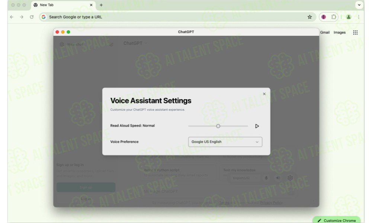Viewport: 372px width, 223px height.
Task: Open the ChatGPT model dropdown
Action: (135, 43)
